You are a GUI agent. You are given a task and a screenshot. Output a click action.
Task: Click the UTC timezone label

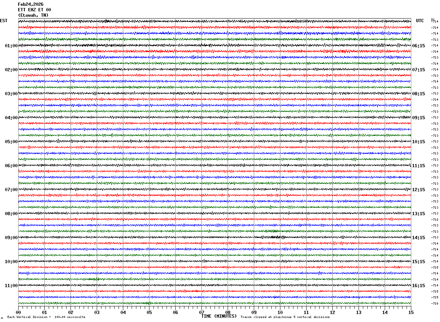click(420, 21)
